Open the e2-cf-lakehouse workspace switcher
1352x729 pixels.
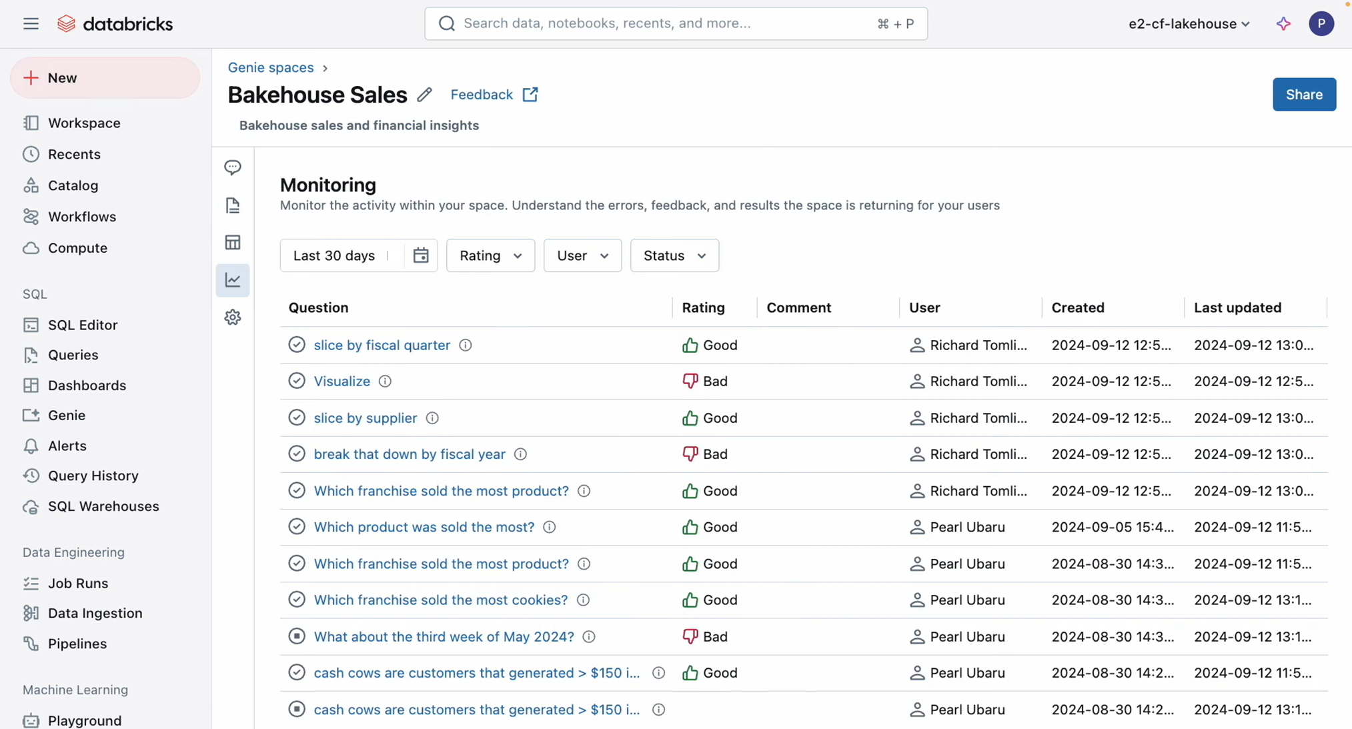1189,24
